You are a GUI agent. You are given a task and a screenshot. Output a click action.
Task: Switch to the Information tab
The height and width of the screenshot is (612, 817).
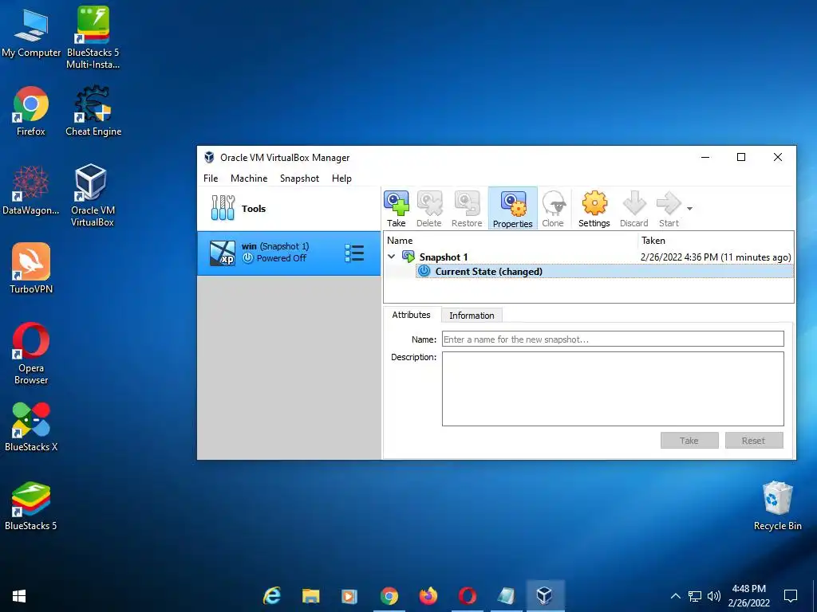coord(472,316)
